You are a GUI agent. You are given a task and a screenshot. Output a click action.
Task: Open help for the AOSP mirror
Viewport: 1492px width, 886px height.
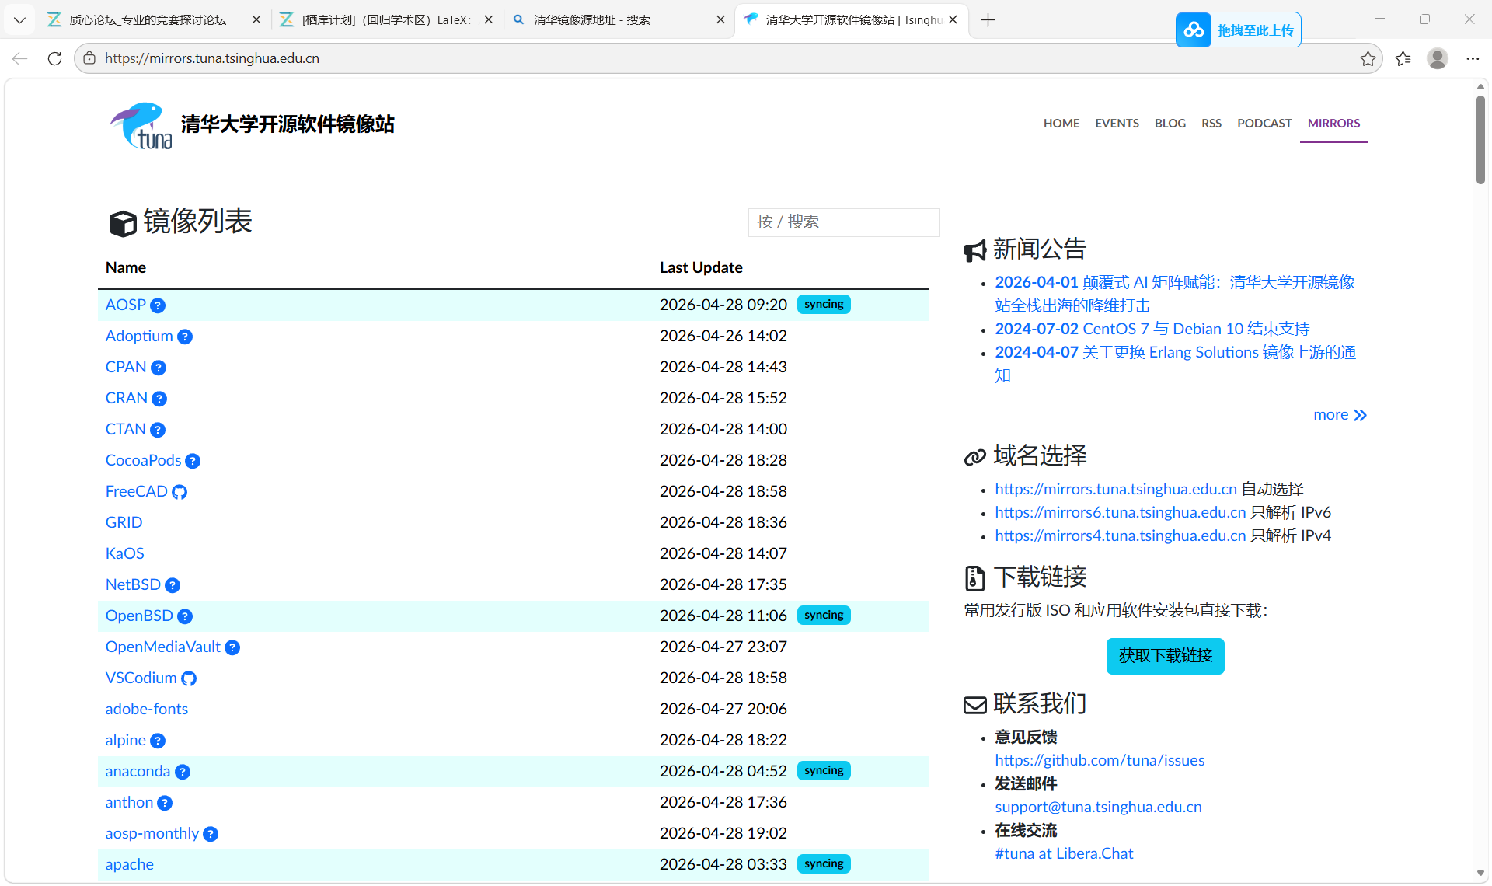coord(158,305)
